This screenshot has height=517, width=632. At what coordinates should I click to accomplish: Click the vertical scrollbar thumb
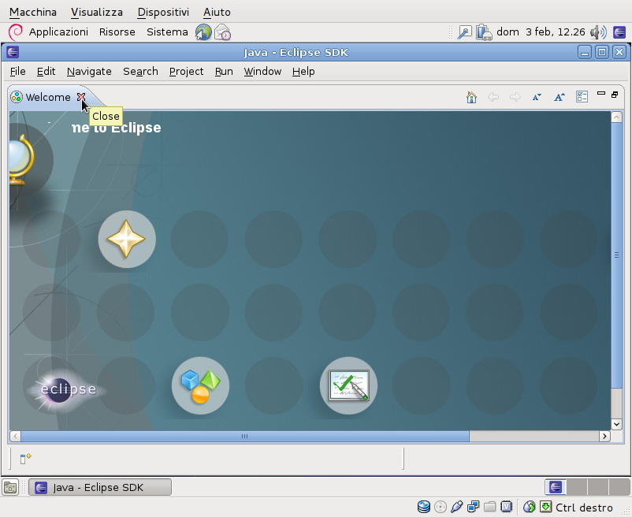coord(616,255)
